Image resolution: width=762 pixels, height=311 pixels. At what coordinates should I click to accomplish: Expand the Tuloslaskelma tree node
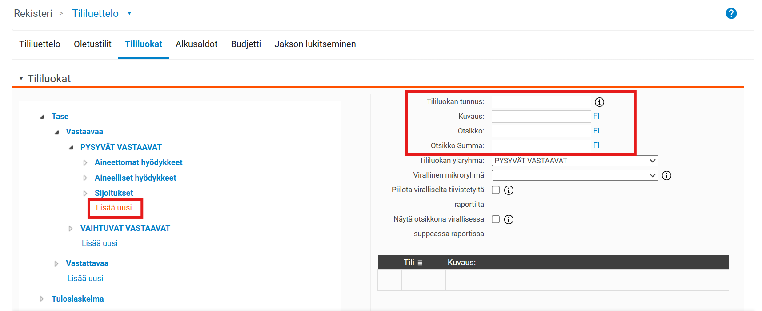[42, 299]
